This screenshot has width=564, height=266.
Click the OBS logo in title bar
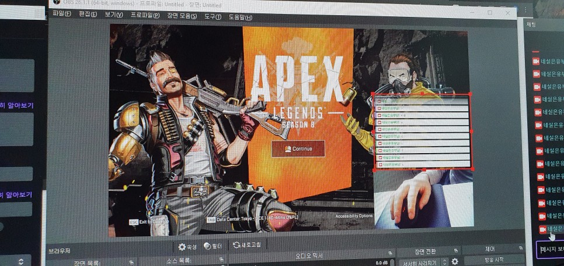[x=57, y=2]
